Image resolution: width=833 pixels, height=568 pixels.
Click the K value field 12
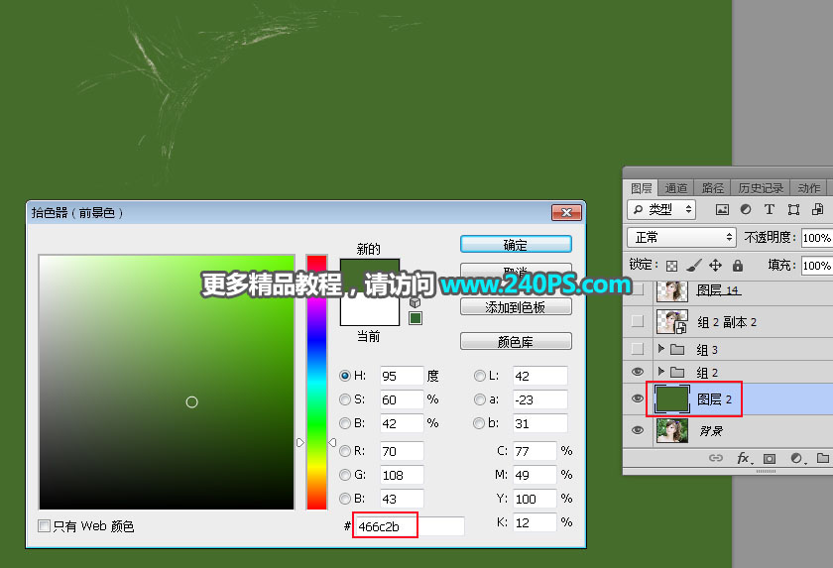(x=535, y=522)
